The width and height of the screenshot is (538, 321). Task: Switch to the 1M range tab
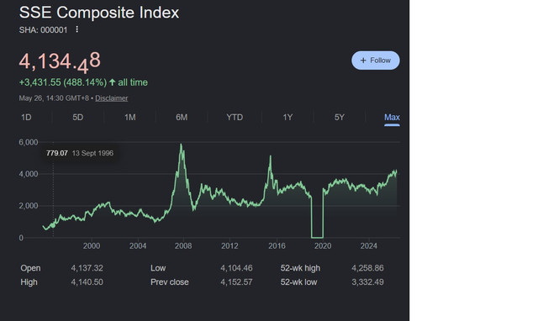[130, 118]
